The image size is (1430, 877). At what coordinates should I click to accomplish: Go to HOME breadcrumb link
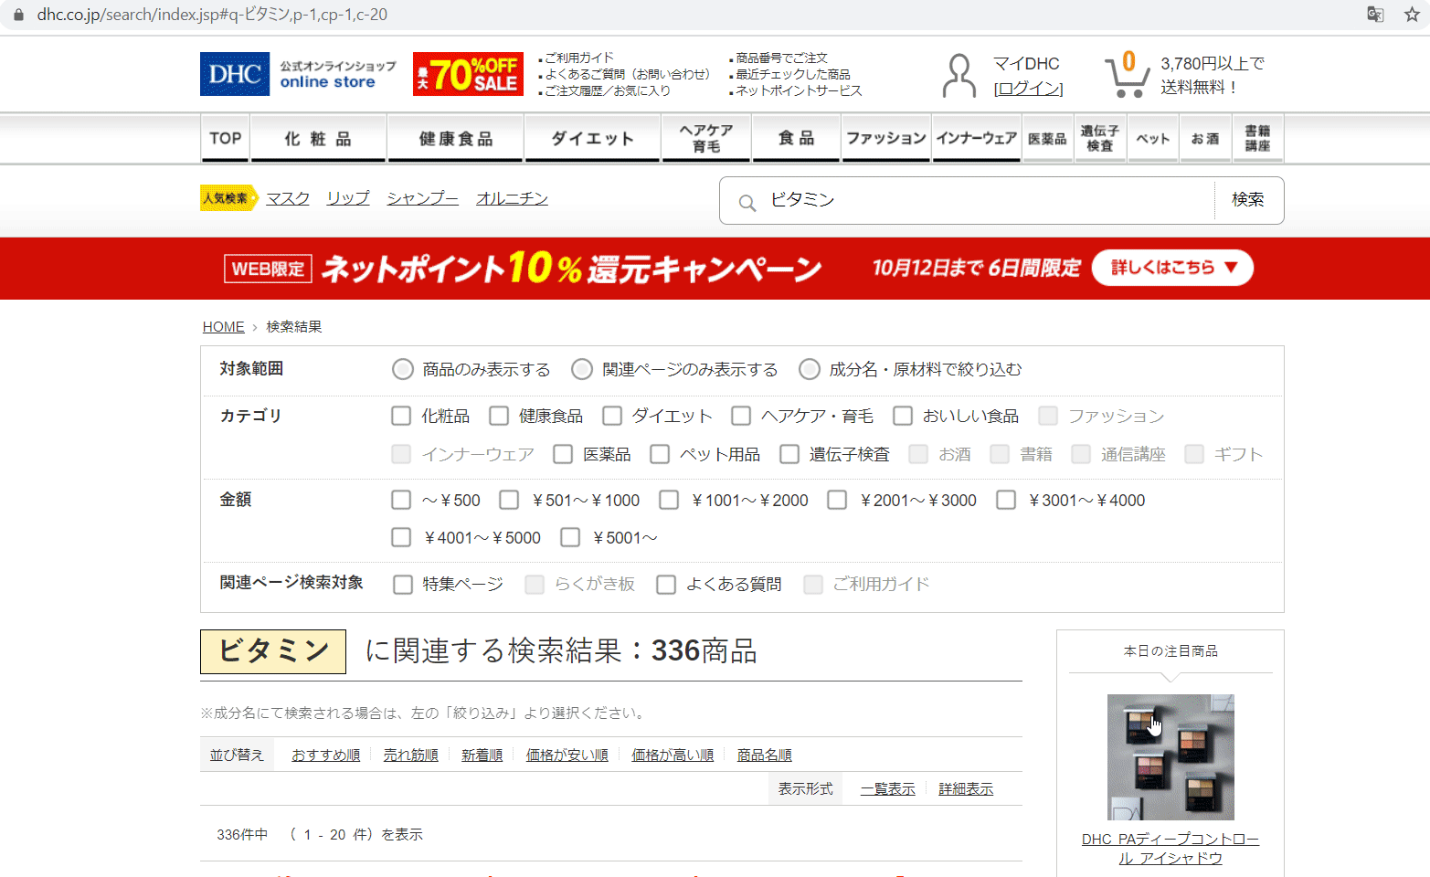pyautogui.click(x=223, y=326)
